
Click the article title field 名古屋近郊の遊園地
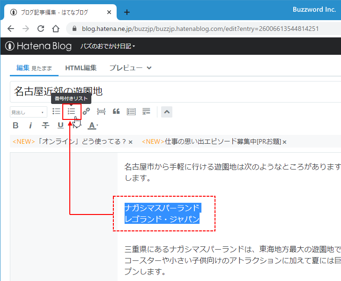pyautogui.click(x=175, y=92)
